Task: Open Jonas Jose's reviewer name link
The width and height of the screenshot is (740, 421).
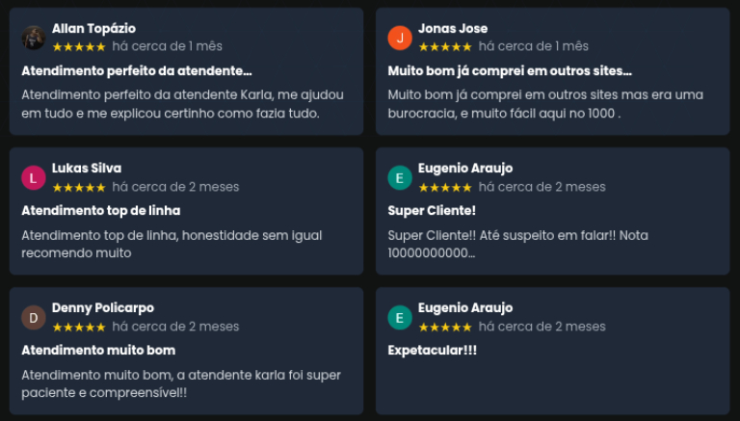Action: pos(453,29)
